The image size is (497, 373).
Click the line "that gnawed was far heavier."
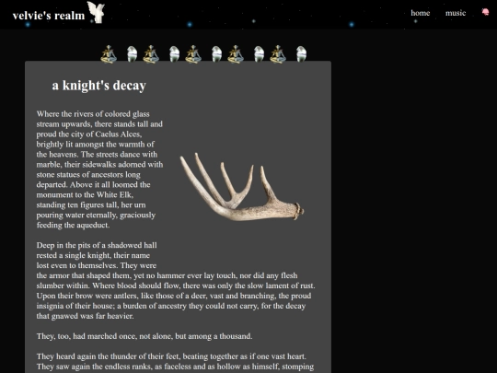point(85,316)
